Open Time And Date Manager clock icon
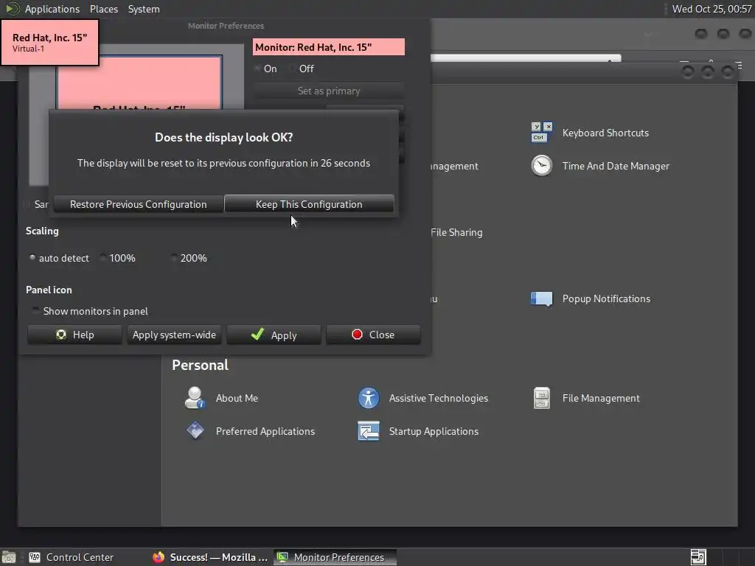The image size is (755, 566). coord(542,166)
